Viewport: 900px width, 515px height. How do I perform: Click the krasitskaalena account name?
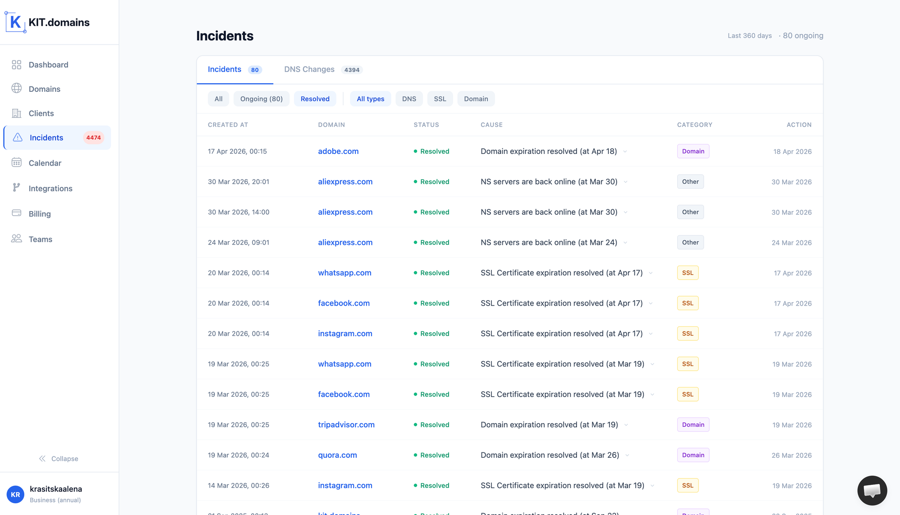(x=56, y=489)
